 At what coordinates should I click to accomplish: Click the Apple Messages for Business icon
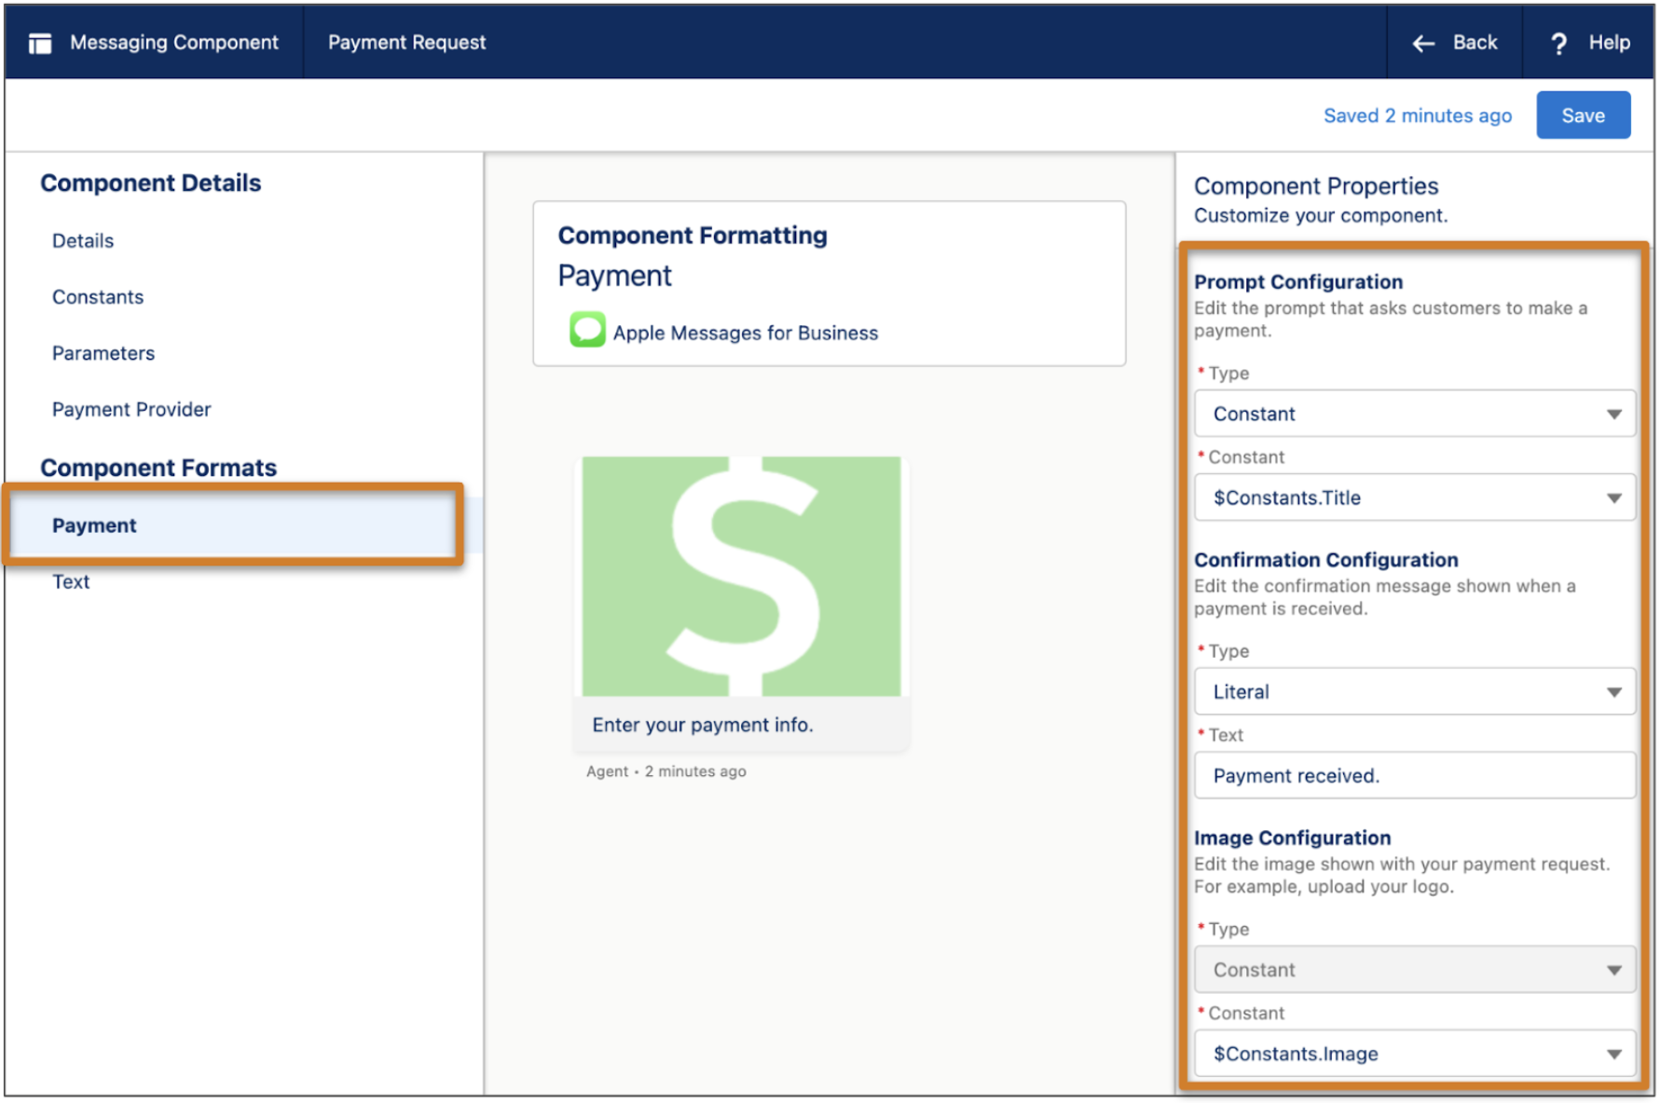587,331
